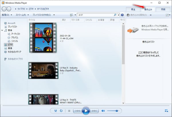Viewport: 172px width, 117px height.
Task: Select the 2022-01-28 11-44-22_x264 video title
Action: [x=67, y=37]
